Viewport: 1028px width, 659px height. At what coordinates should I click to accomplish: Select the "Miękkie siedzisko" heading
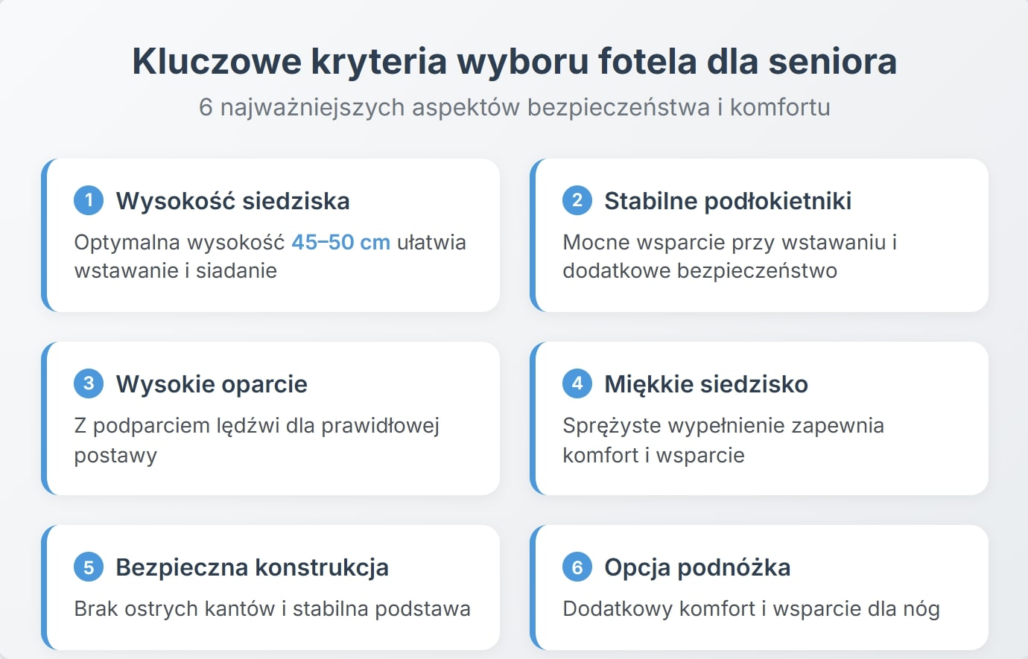pyautogui.click(x=705, y=384)
